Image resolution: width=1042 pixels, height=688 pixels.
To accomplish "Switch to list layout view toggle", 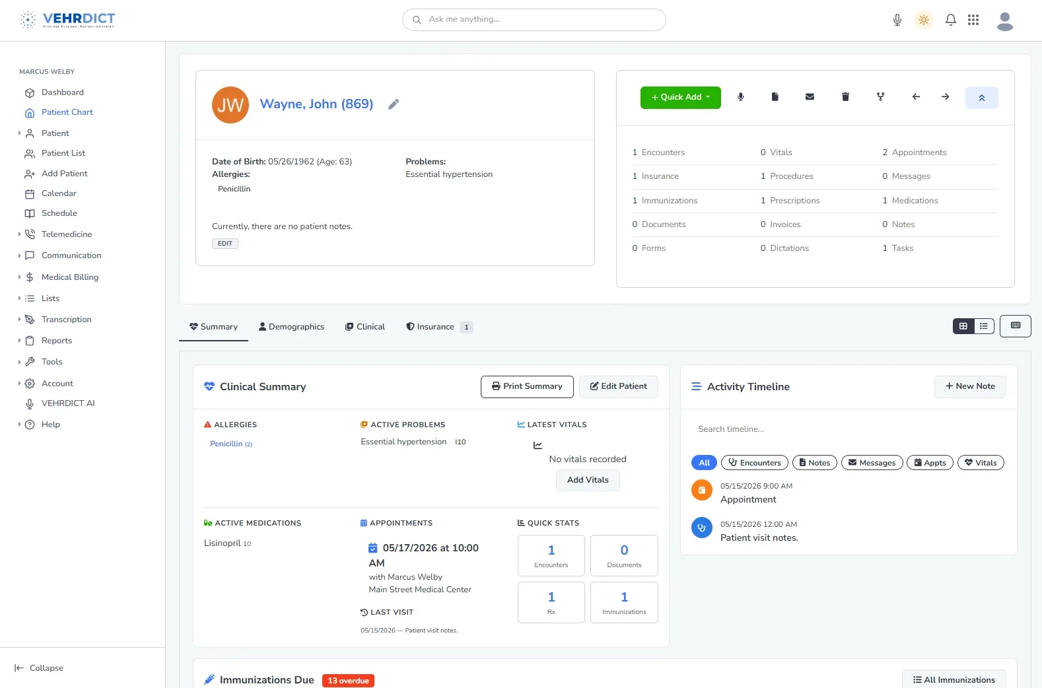I will click(x=984, y=326).
